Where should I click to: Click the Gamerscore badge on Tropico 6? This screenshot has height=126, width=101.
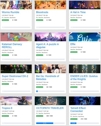[5, 116]
